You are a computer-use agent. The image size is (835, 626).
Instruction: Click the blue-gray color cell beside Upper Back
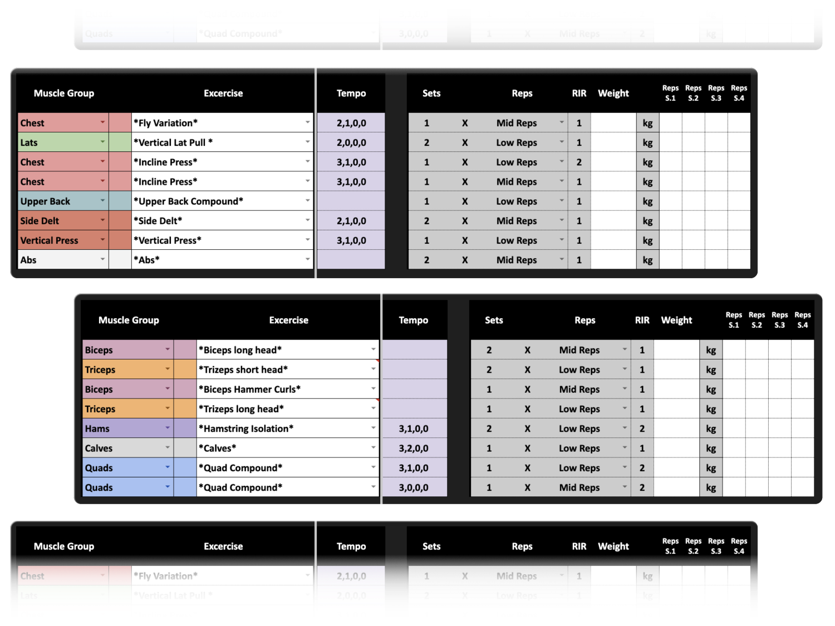[120, 201]
